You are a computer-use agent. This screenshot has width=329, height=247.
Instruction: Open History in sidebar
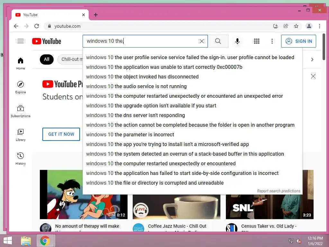click(21, 159)
